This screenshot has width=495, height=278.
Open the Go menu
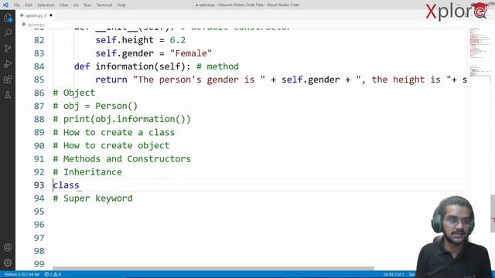tap(76, 5)
